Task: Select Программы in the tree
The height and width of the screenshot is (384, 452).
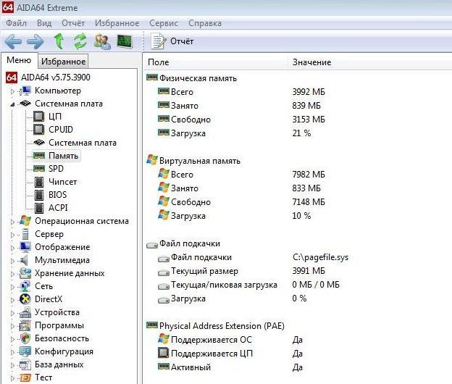Action: pyautogui.click(x=59, y=325)
